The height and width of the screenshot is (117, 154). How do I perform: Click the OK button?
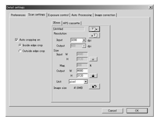(x=137, y=111)
